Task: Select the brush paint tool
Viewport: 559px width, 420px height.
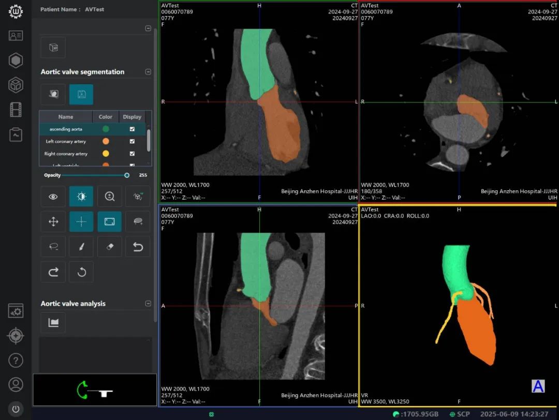Action: coord(81,247)
